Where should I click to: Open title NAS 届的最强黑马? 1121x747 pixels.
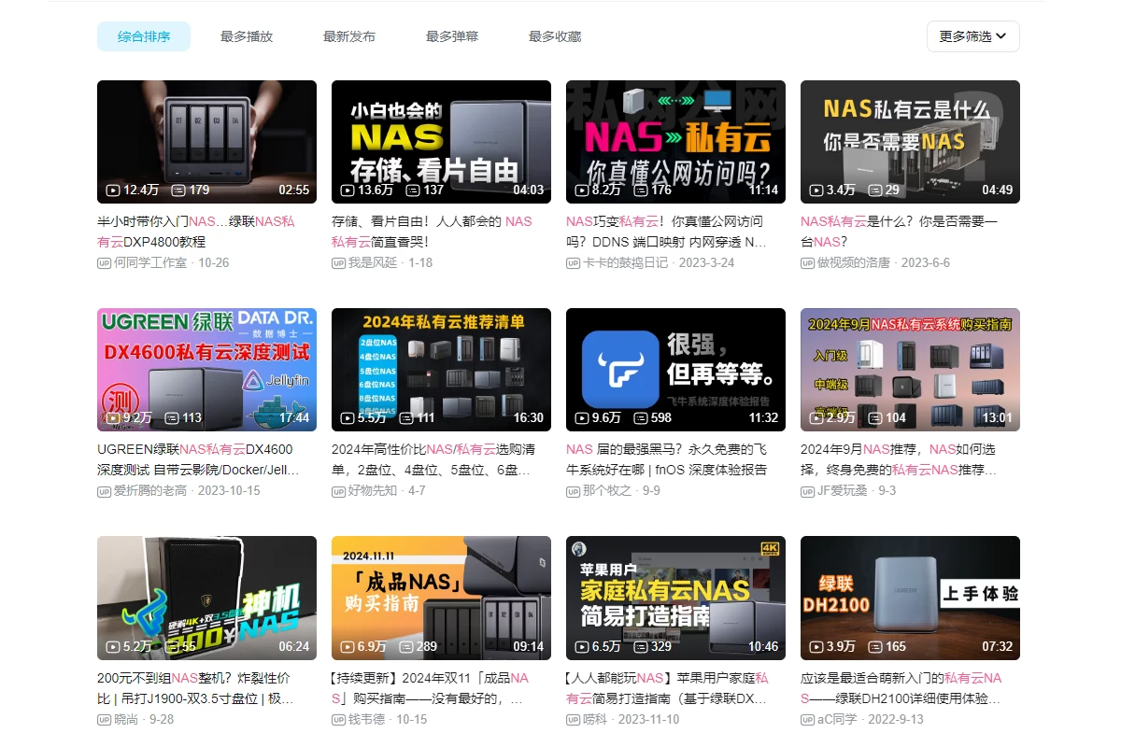coord(667,459)
